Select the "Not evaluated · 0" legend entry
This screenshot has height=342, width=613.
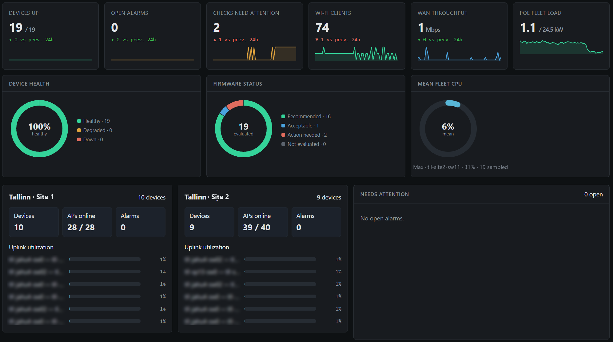(304, 144)
